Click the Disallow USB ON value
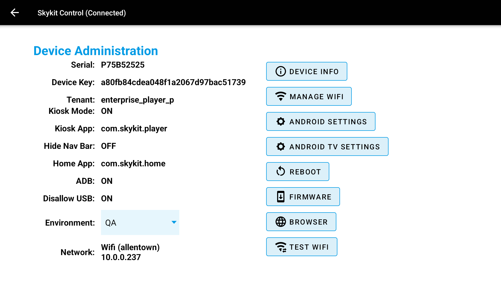Image resolution: width=501 pixels, height=282 pixels. pyautogui.click(x=107, y=198)
